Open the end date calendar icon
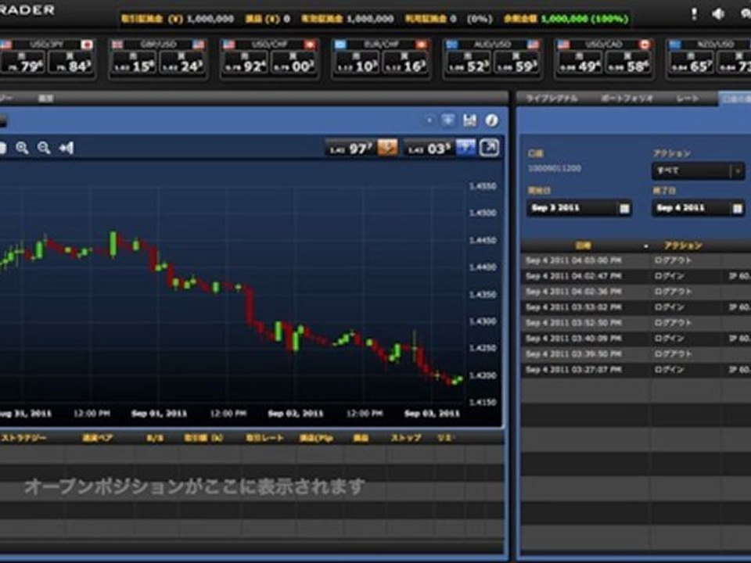751x563 pixels. point(738,208)
